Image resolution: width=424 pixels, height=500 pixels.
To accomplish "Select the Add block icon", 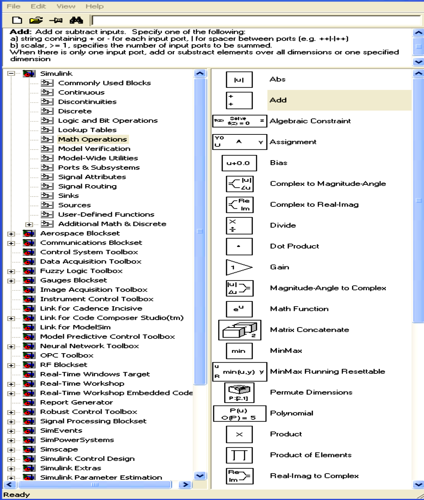I will pyautogui.click(x=239, y=100).
